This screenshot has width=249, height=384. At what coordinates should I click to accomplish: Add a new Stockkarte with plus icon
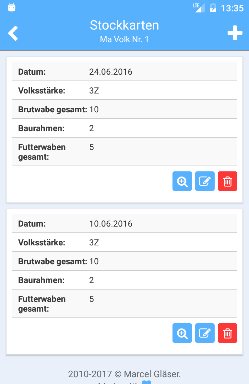[235, 33]
